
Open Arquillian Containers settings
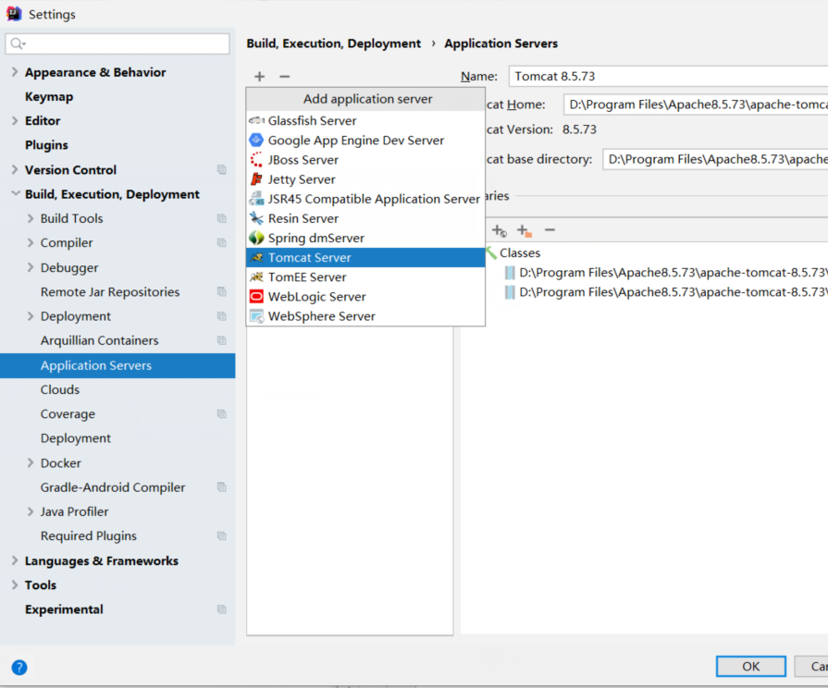click(x=99, y=340)
